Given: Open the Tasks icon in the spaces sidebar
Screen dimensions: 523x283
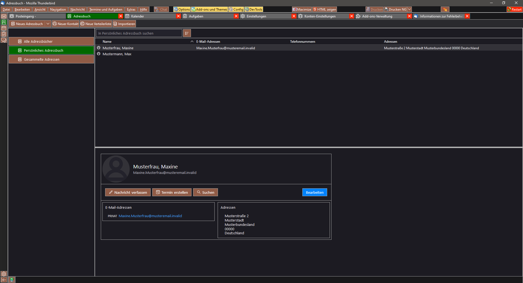Looking at the screenshot, I should click(4, 34).
